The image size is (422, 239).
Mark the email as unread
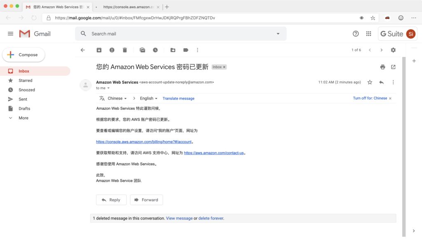142,50
